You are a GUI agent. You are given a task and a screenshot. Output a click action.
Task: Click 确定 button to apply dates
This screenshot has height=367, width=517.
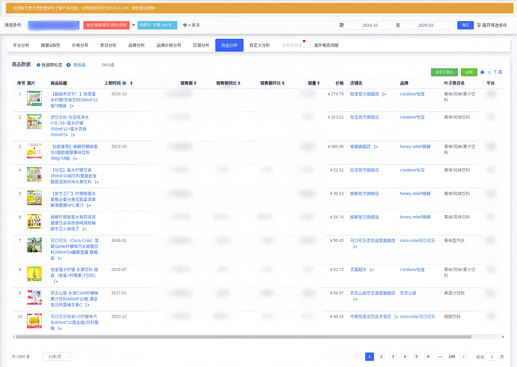(465, 25)
